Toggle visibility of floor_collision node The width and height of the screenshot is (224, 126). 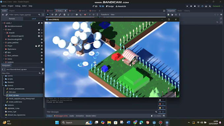42,56
